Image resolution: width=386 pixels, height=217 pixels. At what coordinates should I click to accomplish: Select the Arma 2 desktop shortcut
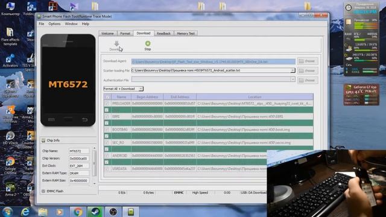click(x=10, y=189)
